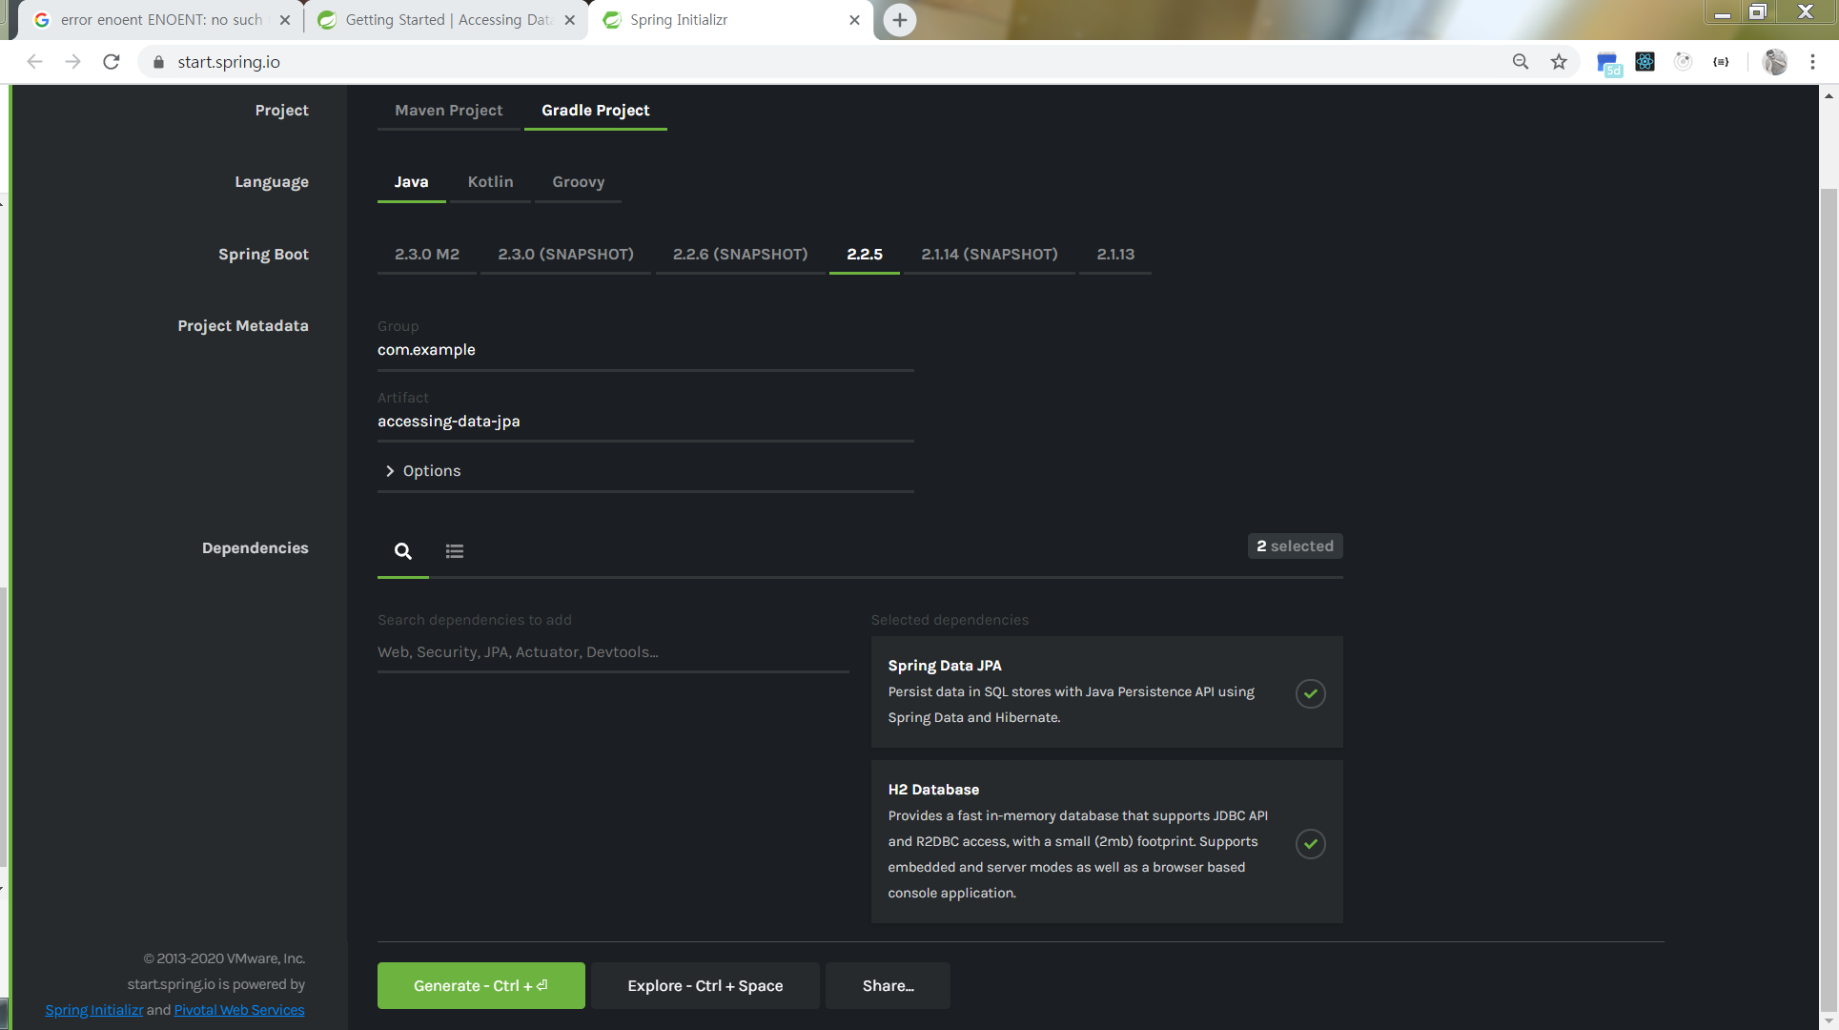Image resolution: width=1839 pixels, height=1030 pixels.
Task: Open the Pivotal Web Services link
Action: (239, 1010)
